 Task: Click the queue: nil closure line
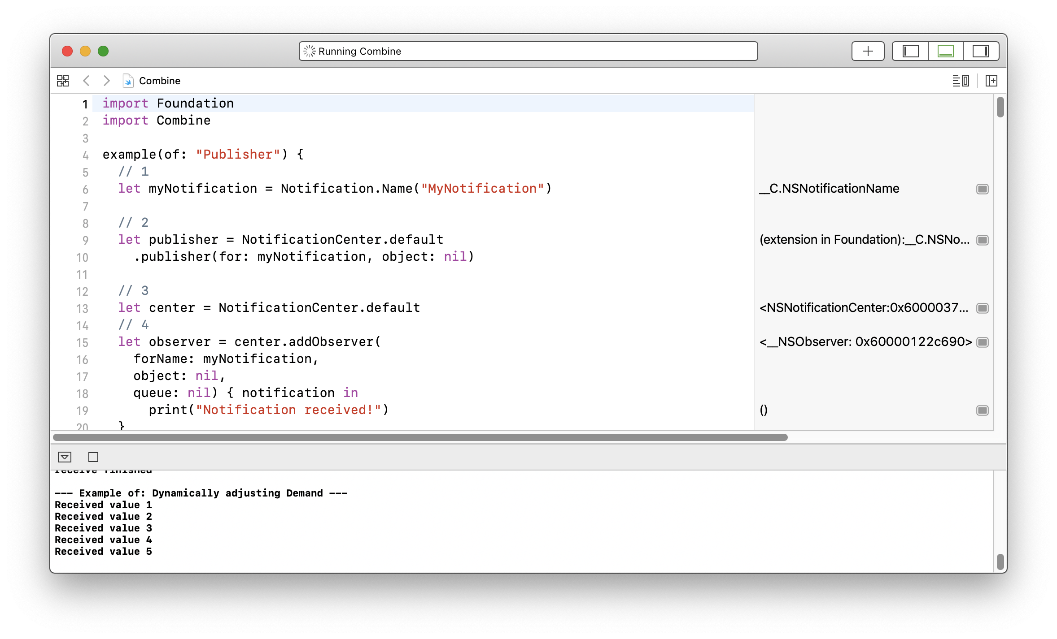[246, 393]
